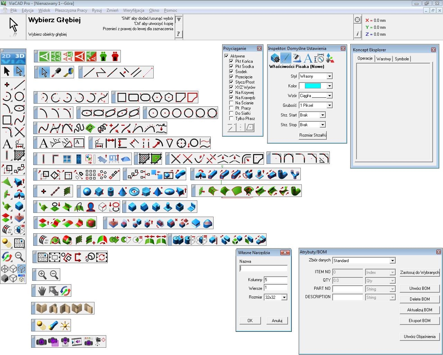Screen dimensions: 443x355
Task: Select the large text A tool in left palette
Action: pos(7,144)
